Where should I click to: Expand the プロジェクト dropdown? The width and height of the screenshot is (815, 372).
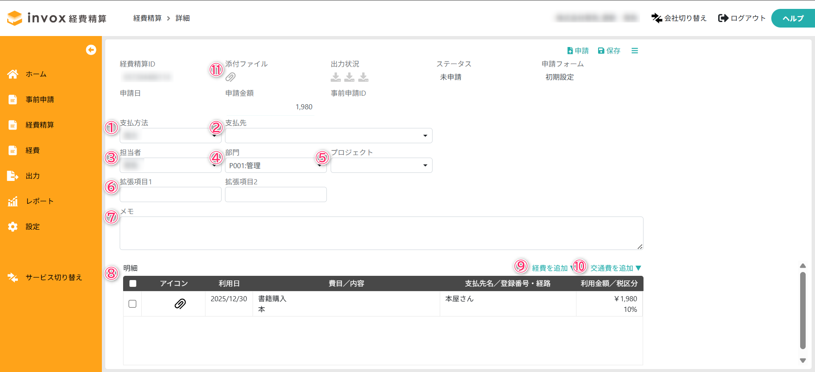click(381, 165)
